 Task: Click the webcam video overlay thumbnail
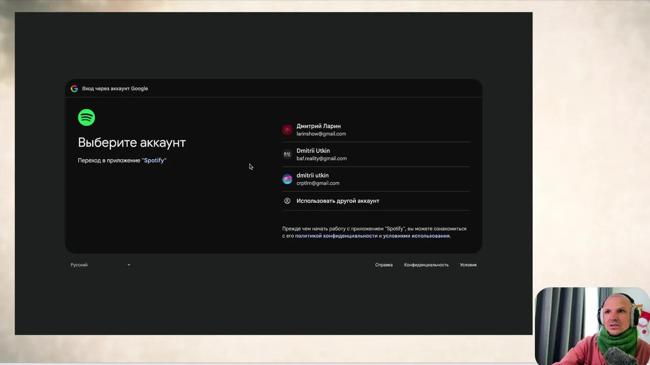(x=592, y=325)
